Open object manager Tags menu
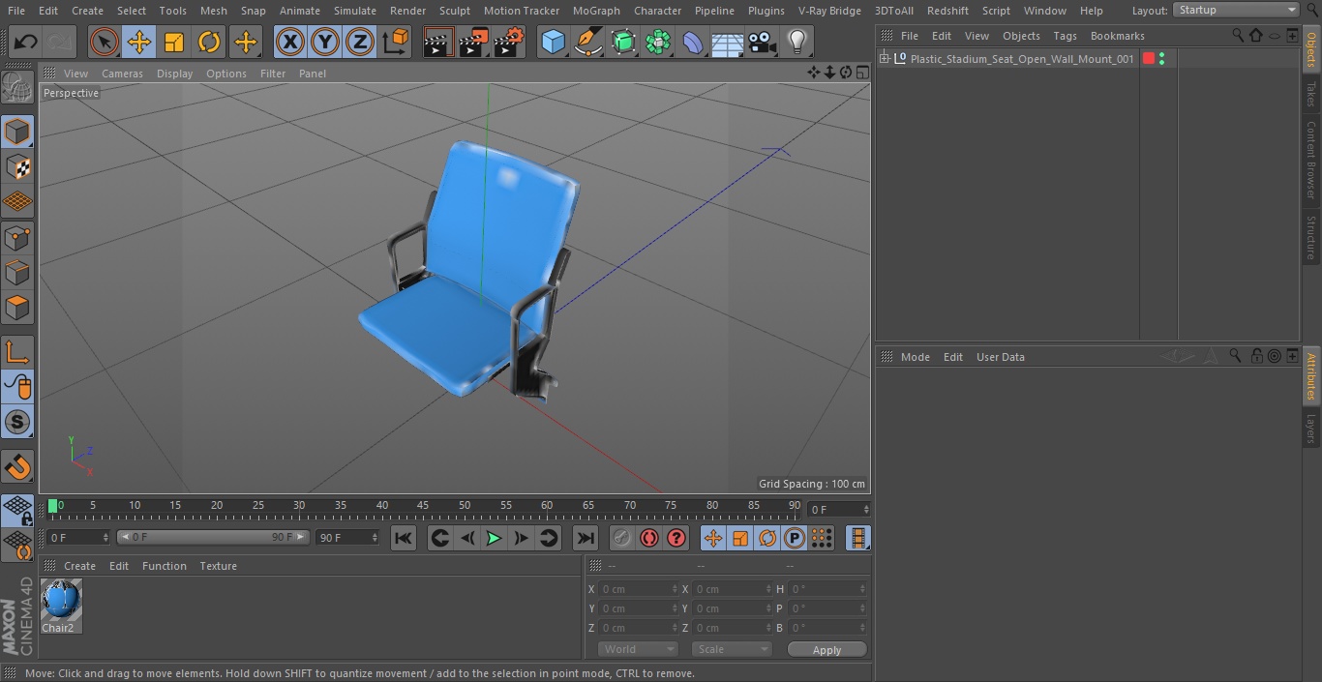 (1065, 36)
